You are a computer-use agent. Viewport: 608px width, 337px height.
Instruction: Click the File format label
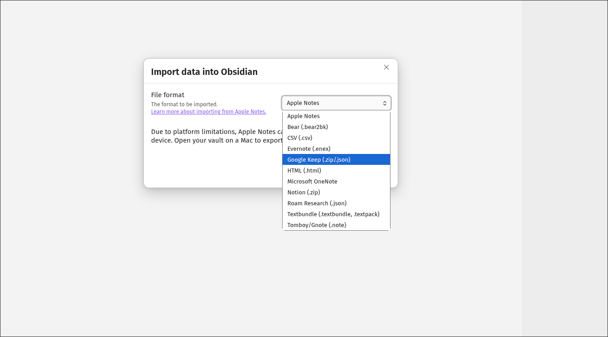click(168, 95)
